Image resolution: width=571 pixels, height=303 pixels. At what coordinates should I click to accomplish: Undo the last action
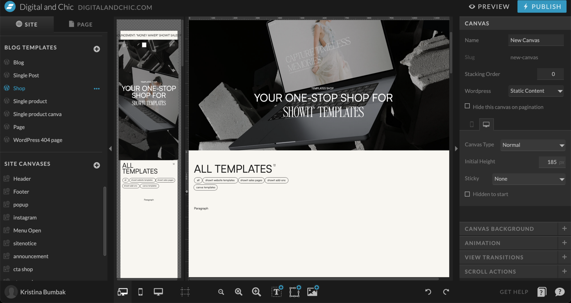428,292
